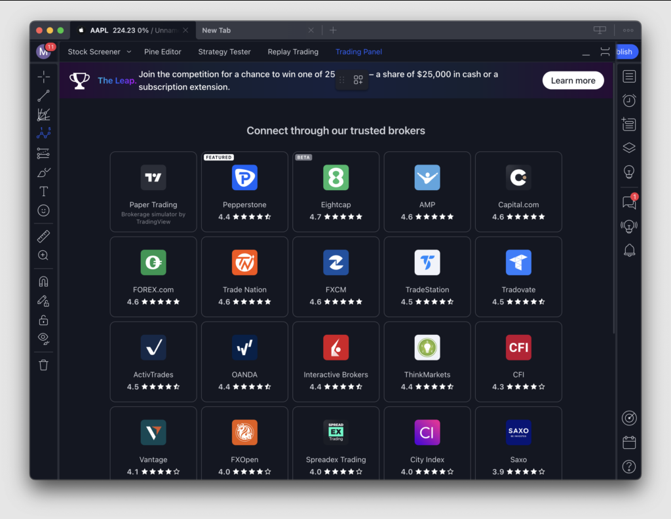
Task: Select the brush drawing tool
Action: coord(44,172)
